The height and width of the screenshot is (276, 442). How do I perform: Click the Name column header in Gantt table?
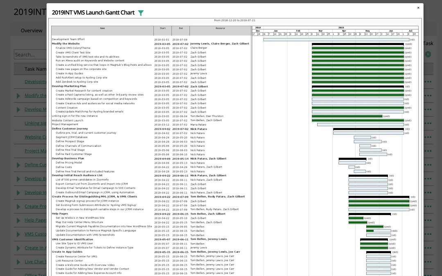pos(102,31)
